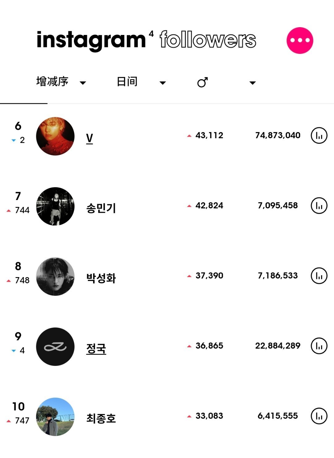The width and height of the screenshot is (334, 458).
Task: Open the 정국 profile link
Action: tap(96, 349)
